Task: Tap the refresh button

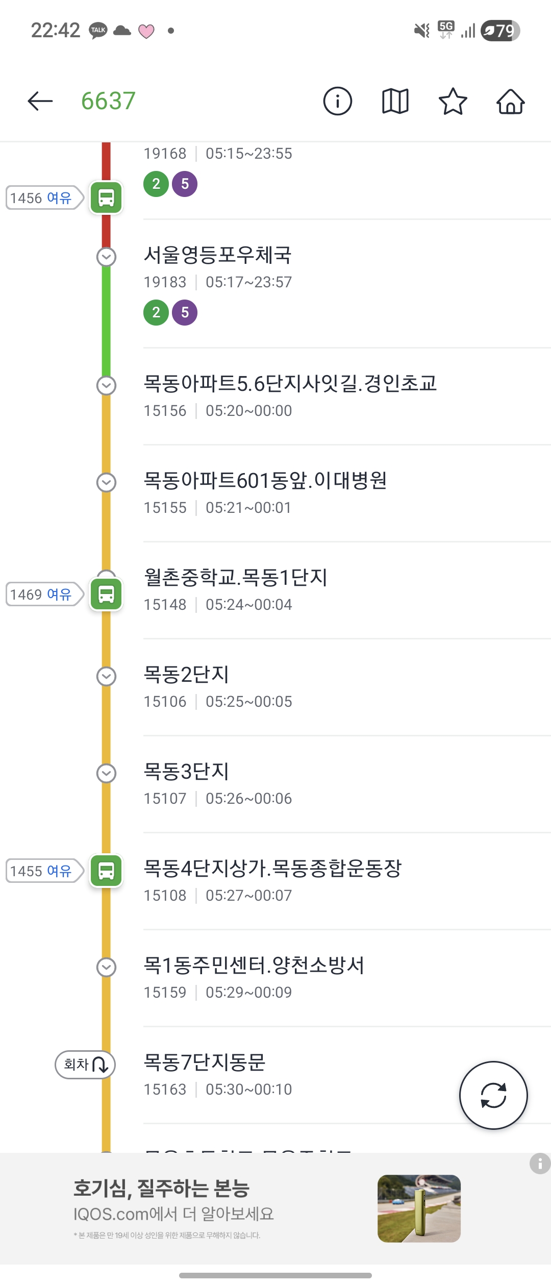Action: coord(493,1095)
